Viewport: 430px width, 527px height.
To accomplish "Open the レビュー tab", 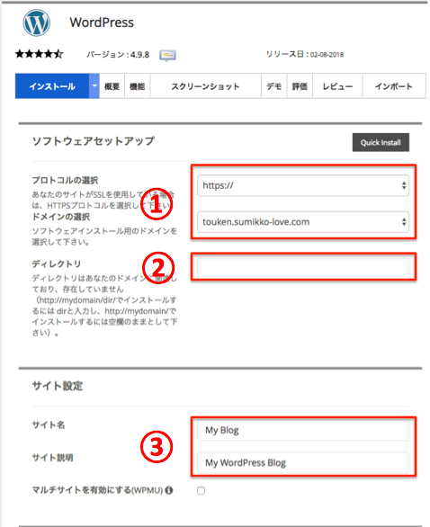I will (337, 86).
